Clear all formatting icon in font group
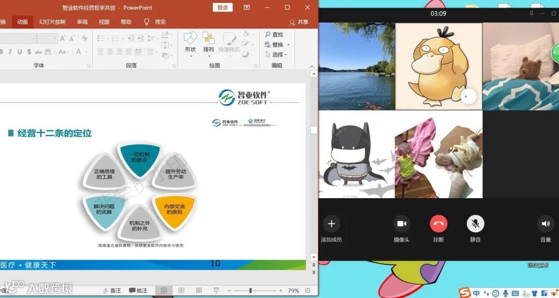 (84, 38)
